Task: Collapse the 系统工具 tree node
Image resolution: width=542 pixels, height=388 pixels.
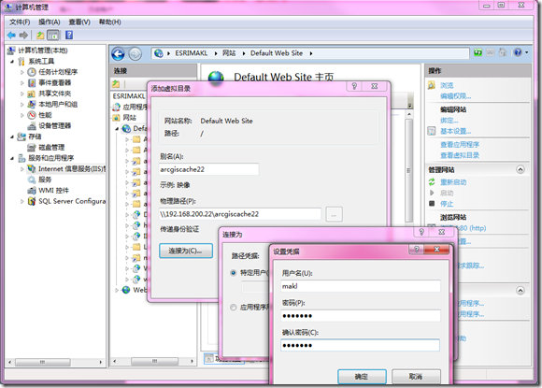Action: click(12, 61)
